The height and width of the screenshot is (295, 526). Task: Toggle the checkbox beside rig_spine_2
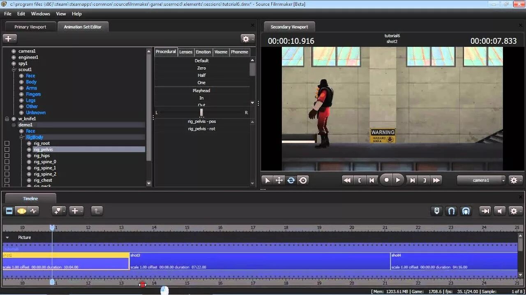7,174
